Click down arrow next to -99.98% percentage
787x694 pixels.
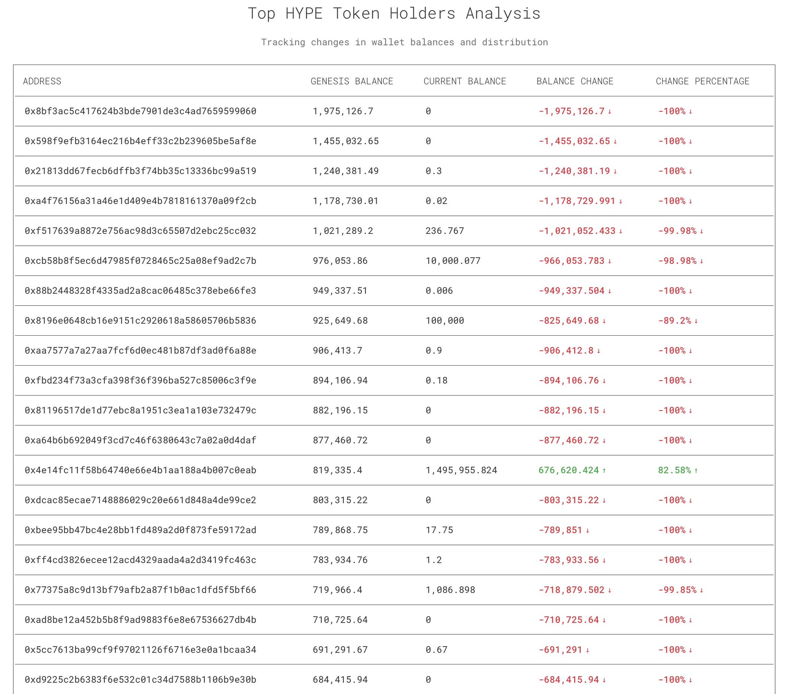702,231
